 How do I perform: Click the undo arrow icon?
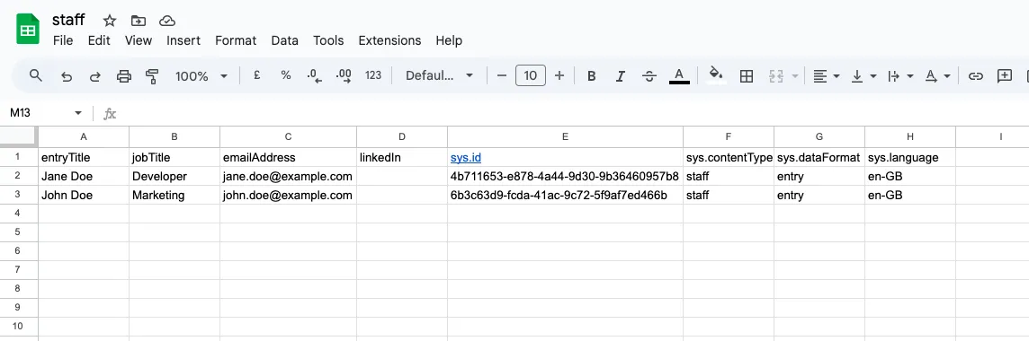coord(67,76)
